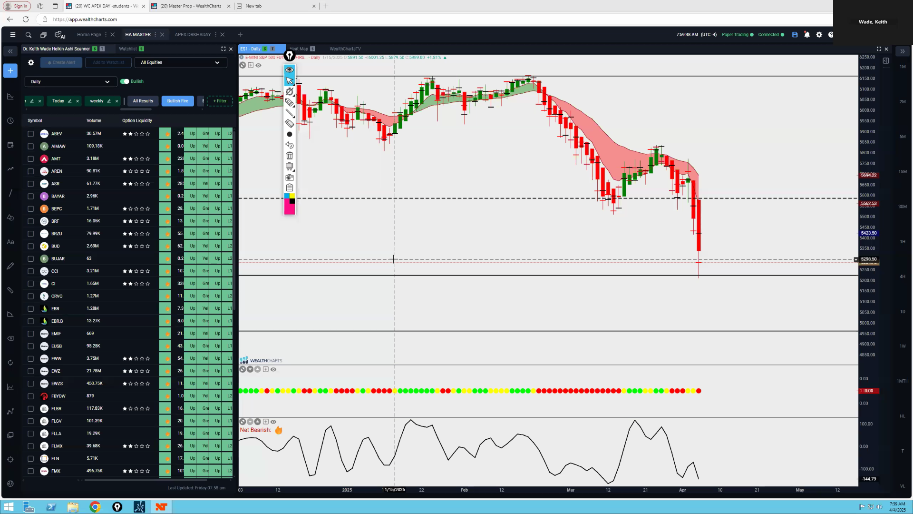Delete drawings using the trash can icon

[x=290, y=156]
